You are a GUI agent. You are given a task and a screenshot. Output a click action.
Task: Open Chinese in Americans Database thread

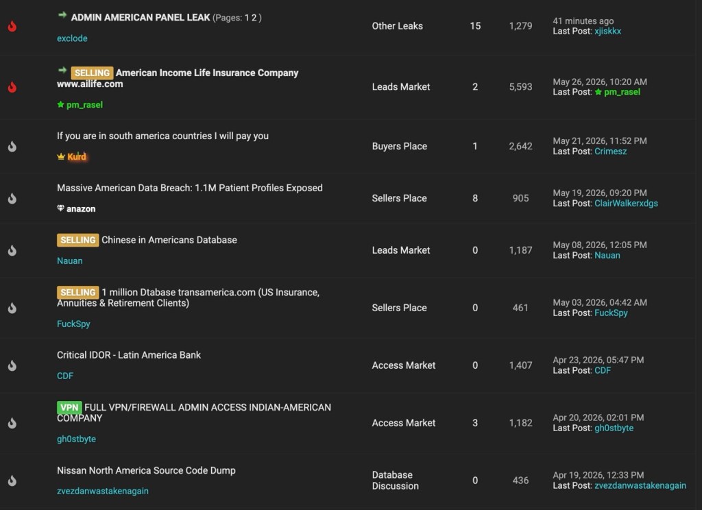pyautogui.click(x=169, y=240)
